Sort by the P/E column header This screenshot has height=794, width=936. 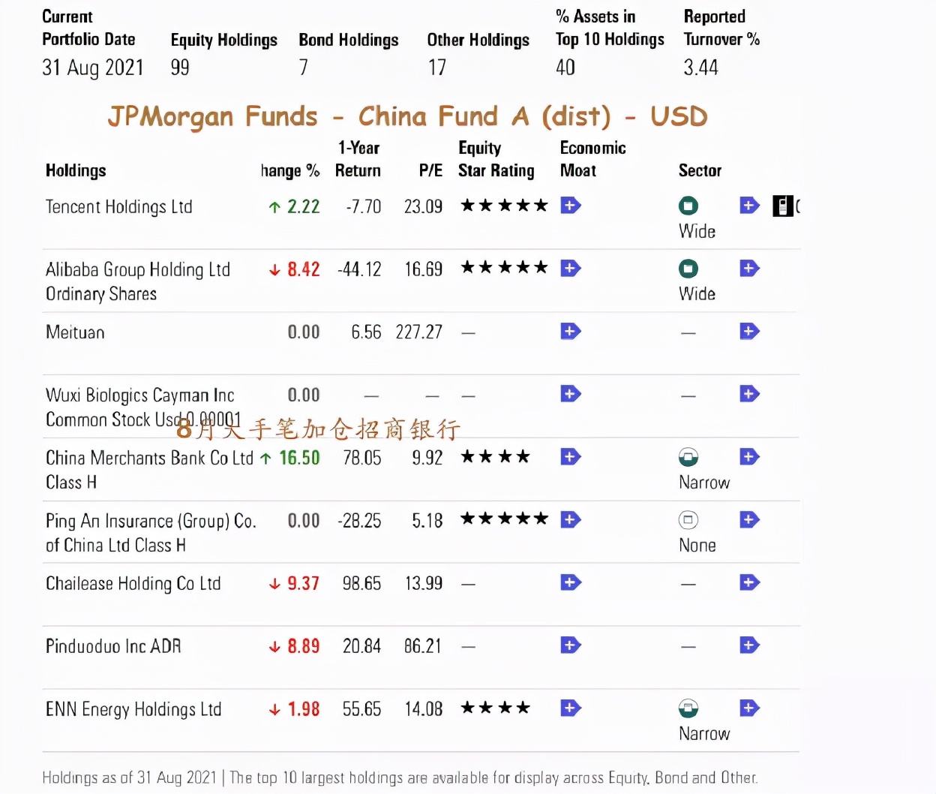pos(430,171)
